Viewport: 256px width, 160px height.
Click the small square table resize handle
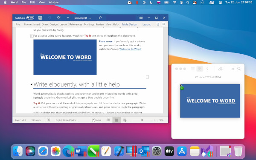point(147,77)
